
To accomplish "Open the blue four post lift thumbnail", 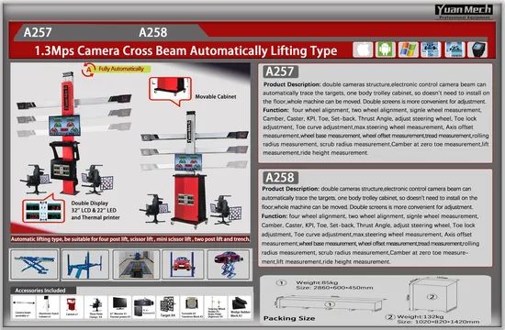I will (85, 264).
